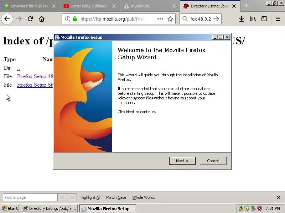Find previous match arrow

(x=62, y=197)
